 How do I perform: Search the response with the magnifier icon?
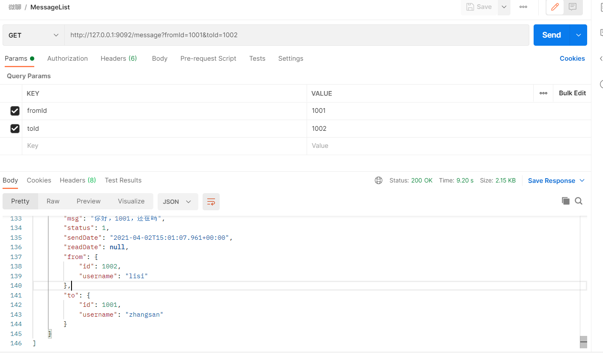pos(579,201)
